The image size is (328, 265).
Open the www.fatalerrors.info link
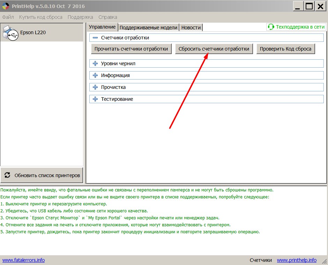[23, 260]
